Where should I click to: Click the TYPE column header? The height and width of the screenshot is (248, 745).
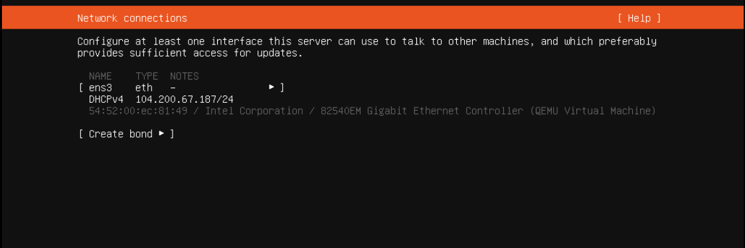[147, 76]
